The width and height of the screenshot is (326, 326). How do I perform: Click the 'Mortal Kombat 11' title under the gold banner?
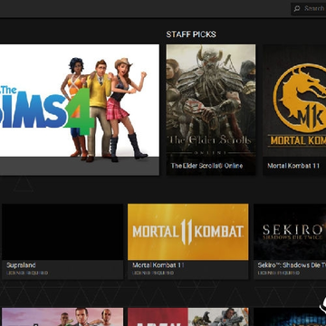click(x=158, y=265)
